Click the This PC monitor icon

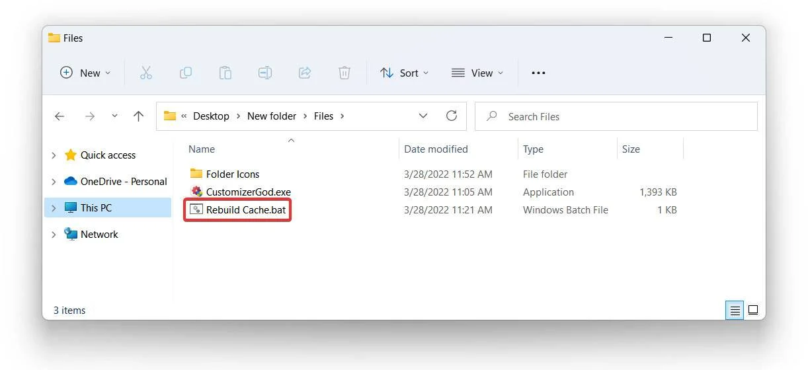(71, 207)
